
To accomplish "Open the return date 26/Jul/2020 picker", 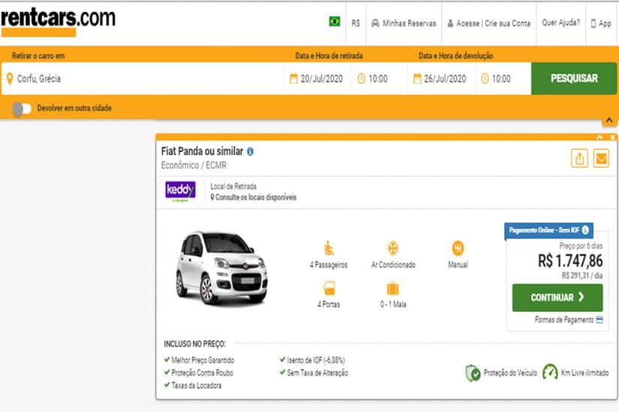I will tap(440, 79).
